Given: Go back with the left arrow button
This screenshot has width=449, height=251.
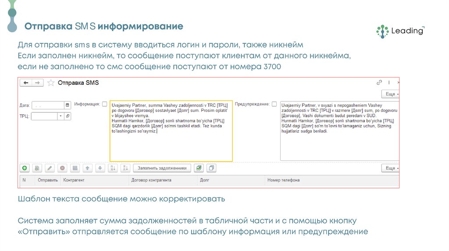Looking at the screenshot, I should click(26, 83).
